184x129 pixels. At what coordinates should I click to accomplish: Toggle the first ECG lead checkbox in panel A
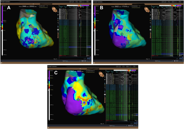[60, 9]
